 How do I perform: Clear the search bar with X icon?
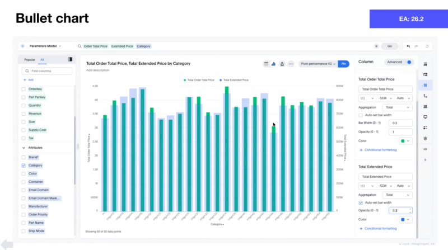[376, 46]
